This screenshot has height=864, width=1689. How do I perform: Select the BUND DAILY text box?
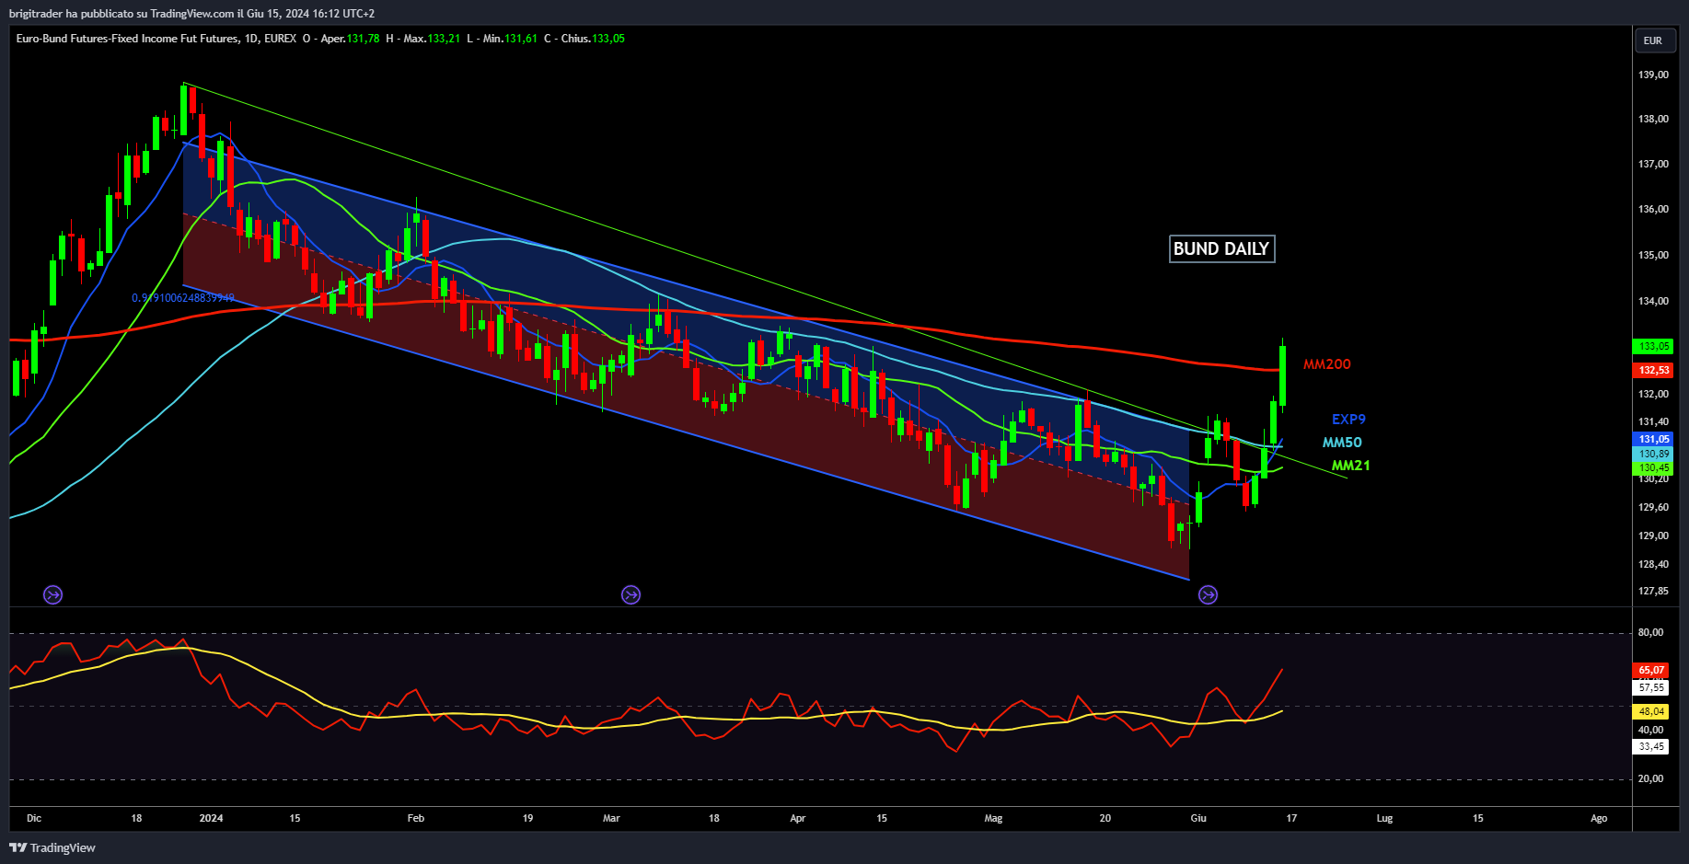pyautogui.click(x=1221, y=248)
